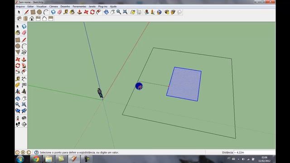
Task: Switch to Back view
Action: click(x=44, y=19)
